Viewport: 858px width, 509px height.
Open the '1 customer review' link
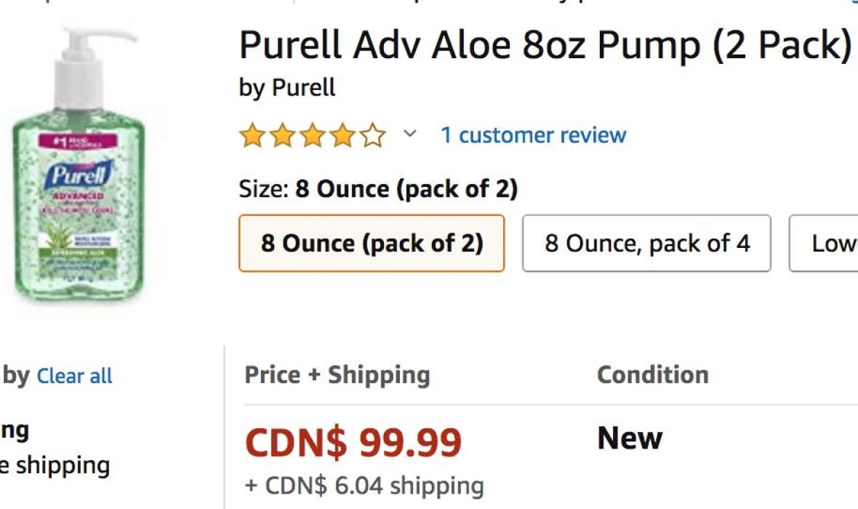click(x=532, y=135)
